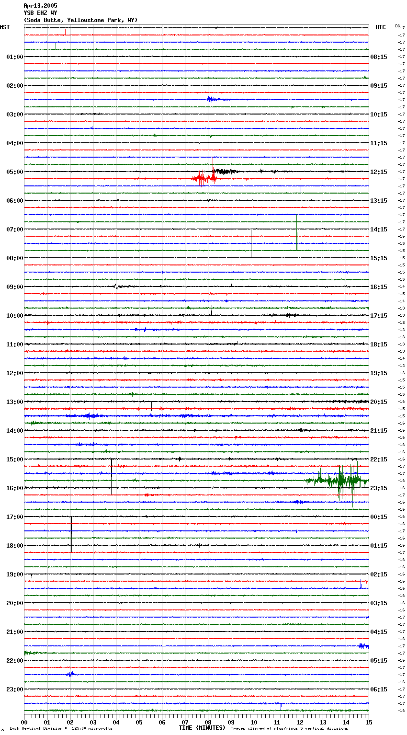This screenshot has height=735, width=407.
Task: Click the UTC time label '20:15'
Action: 379,402
